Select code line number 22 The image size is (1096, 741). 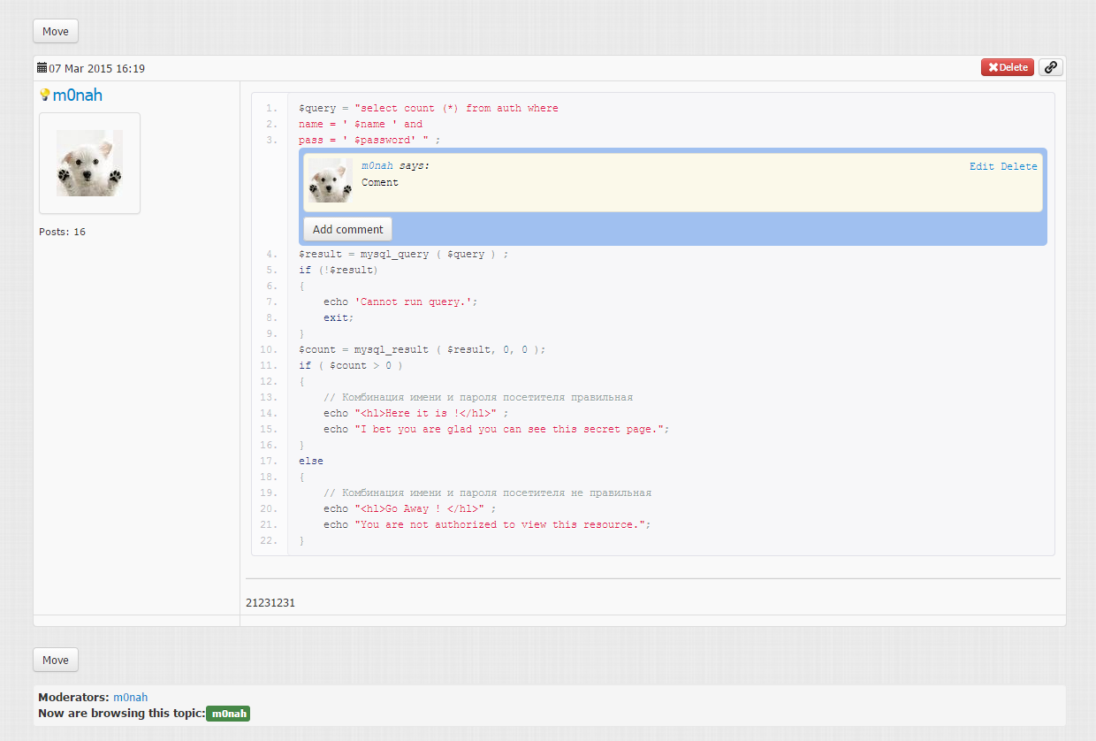[270, 541]
